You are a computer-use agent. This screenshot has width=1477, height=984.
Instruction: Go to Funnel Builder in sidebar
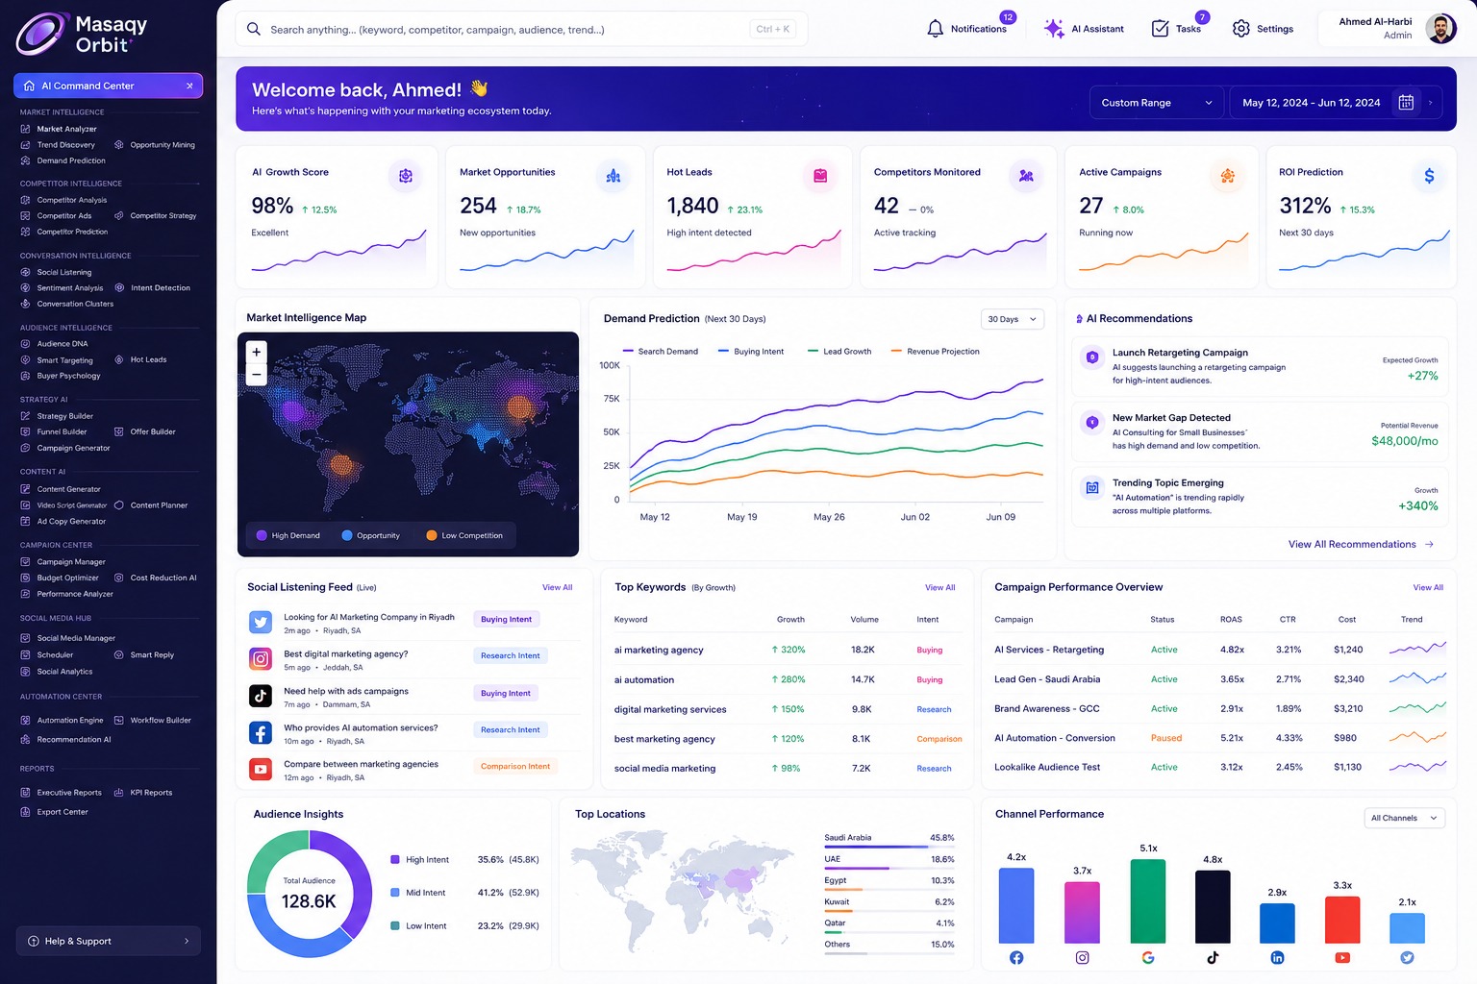coord(54,432)
